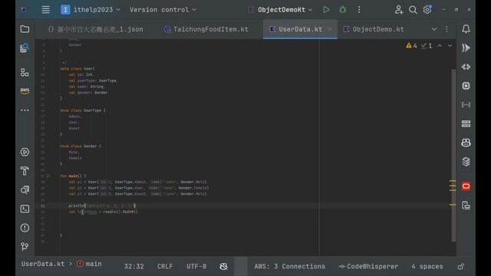Run ObjectDemoKt with green play button
The height and width of the screenshot is (276, 491).
click(x=326, y=10)
